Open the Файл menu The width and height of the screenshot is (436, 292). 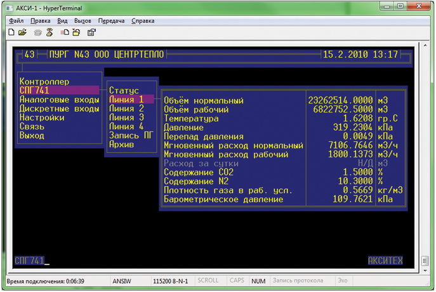[x=16, y=21]
